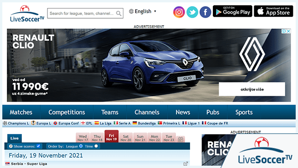298x168 pixels.
Task: Toggle the Show scores checkbox
Action: [x=38, y=146]
